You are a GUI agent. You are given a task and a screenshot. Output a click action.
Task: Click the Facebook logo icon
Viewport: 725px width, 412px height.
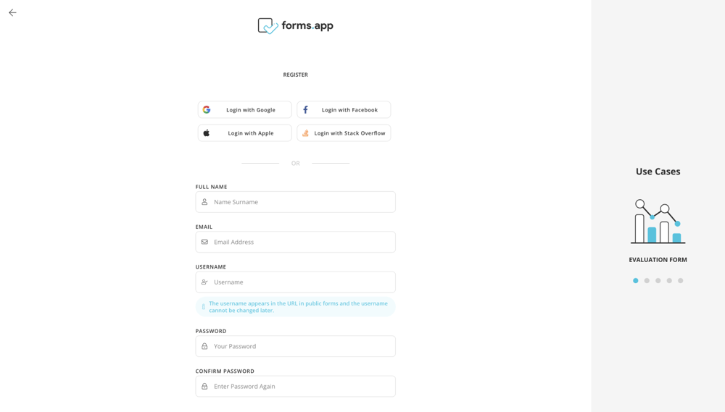pyautogui.click(x=305, y=110)
